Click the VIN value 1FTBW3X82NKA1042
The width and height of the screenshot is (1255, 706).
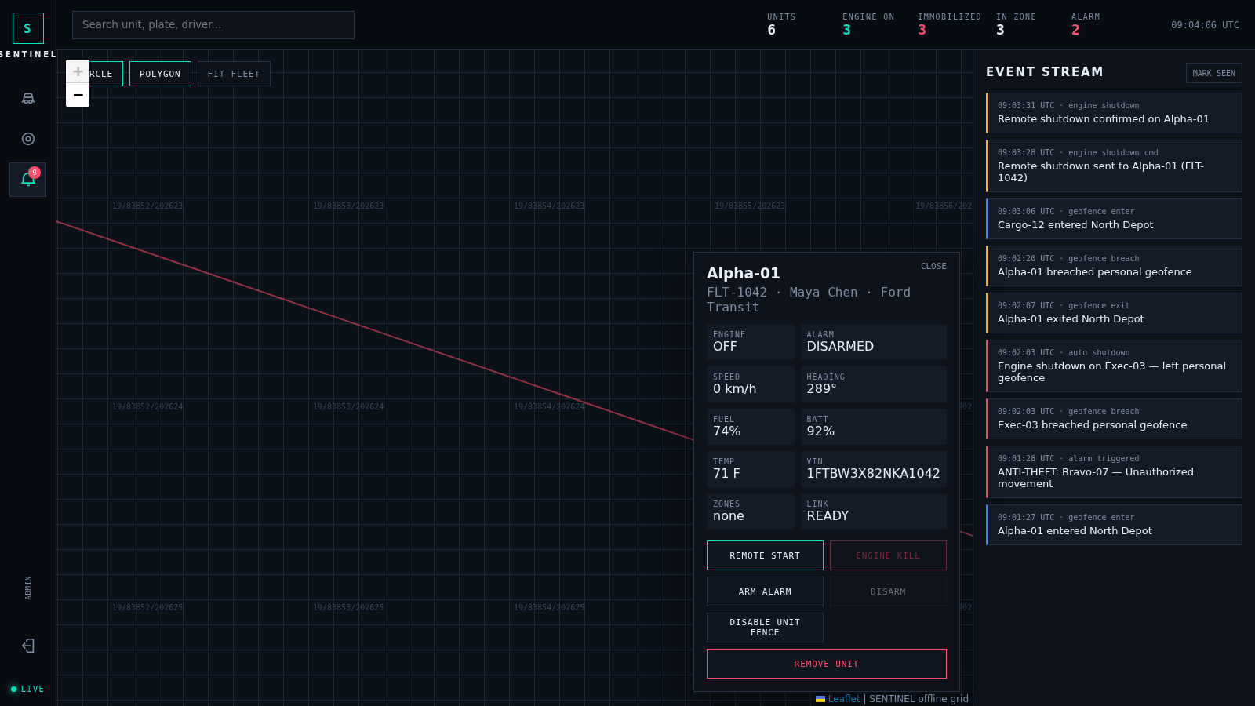coord(873,474)
